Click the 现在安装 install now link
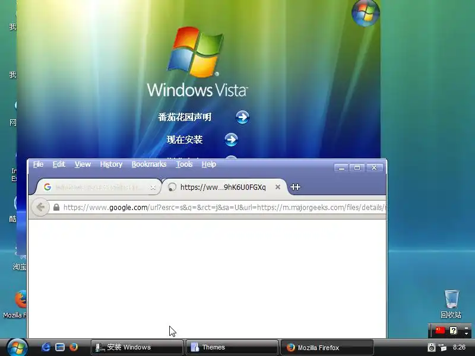The height and width of the screenshot is (356, 475). pyautogui.click(x=185, y=139)
